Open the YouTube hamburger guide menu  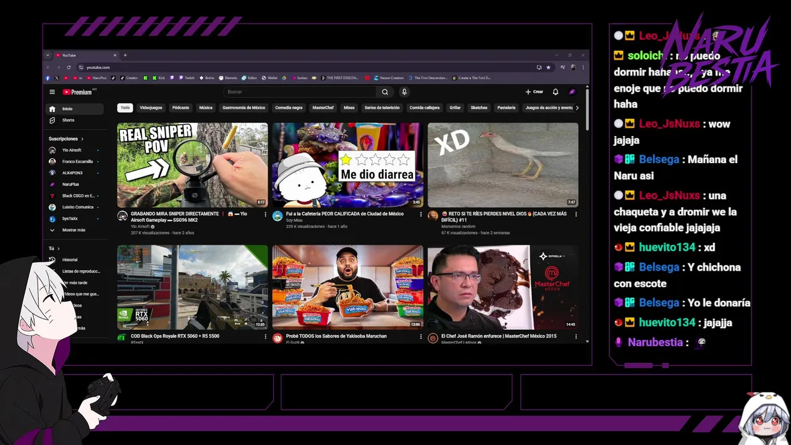click(x=53, y=92)
